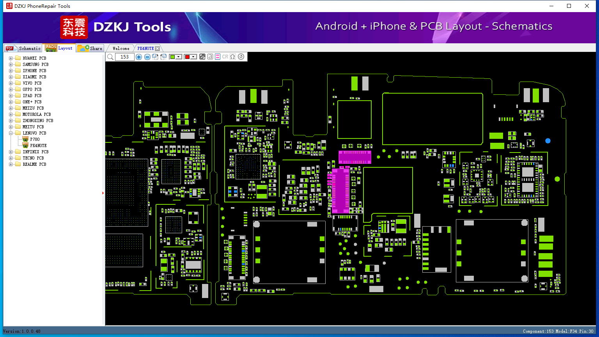Click the DZKJ app icon in the title bar

[x=9, y=6]
